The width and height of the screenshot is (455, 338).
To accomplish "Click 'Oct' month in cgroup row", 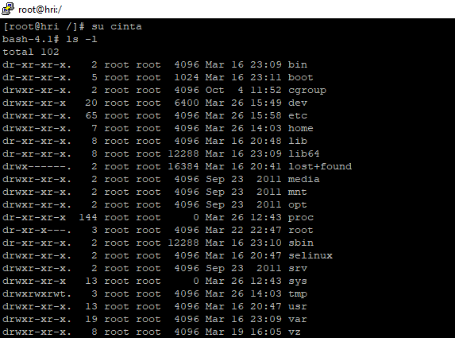I will point(214,90).
